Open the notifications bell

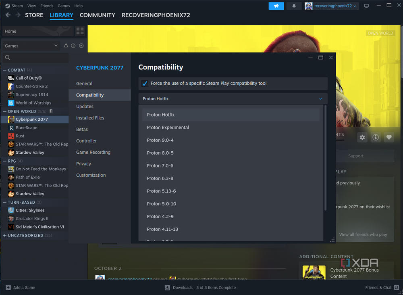294,6
